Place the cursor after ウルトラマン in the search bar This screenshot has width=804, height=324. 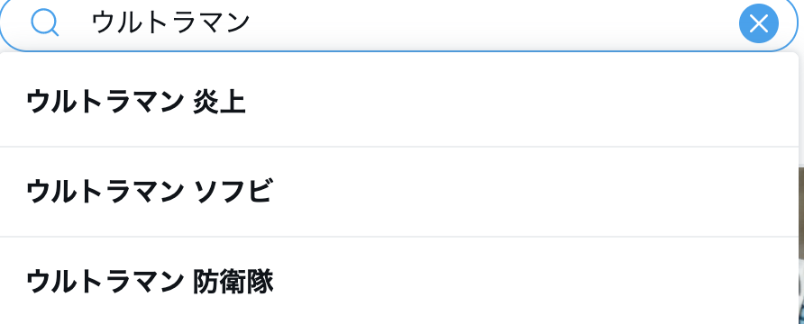[251, 23]
